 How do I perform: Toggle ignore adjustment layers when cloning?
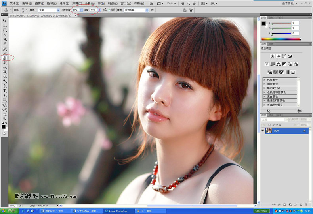(152, 10)
